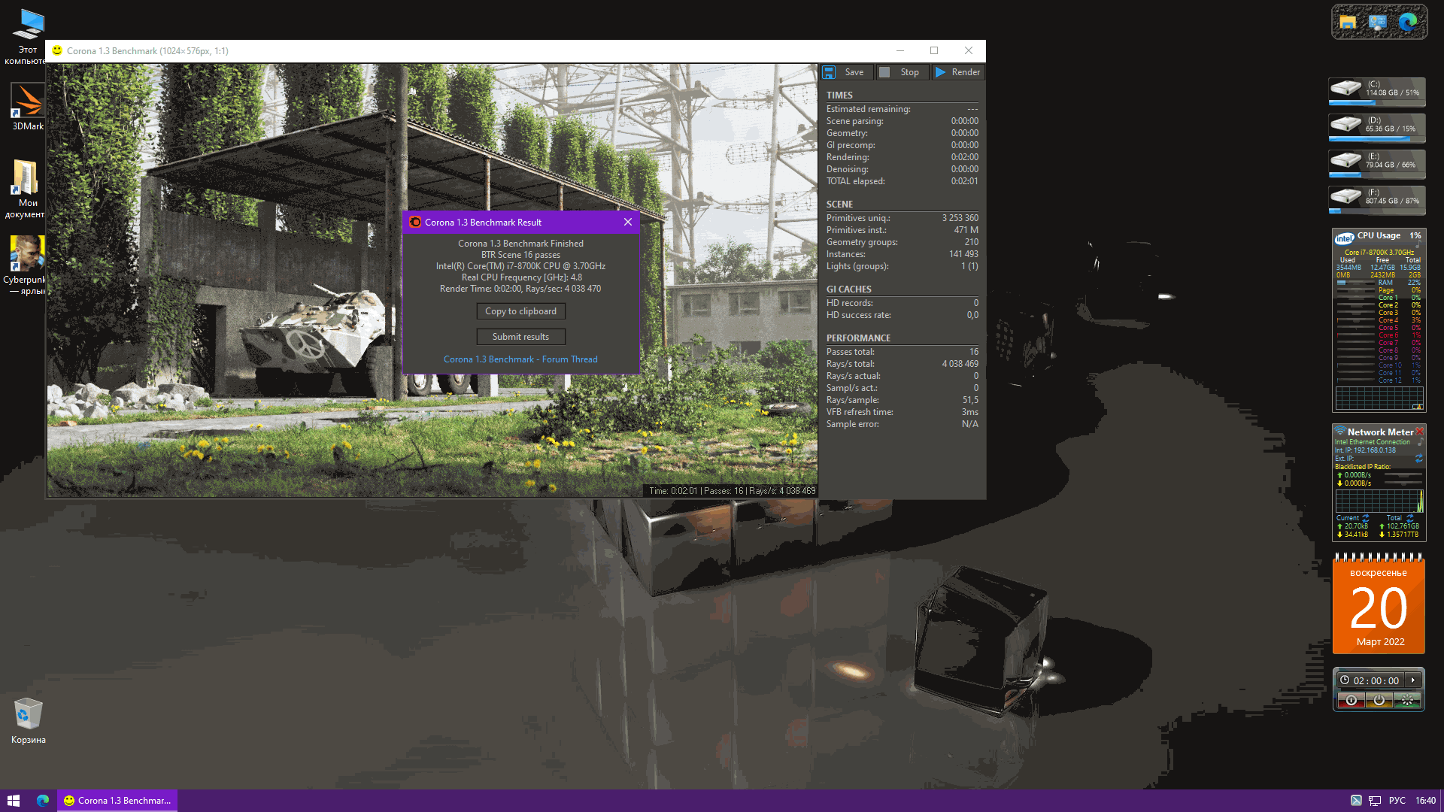This screenshot has width=1444, height=812.
Task: Click the Save render button
Action: point(845,72)
